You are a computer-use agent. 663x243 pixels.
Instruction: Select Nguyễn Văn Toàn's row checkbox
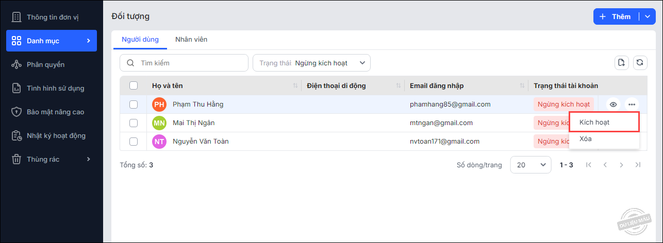click(x=134, y=142)
